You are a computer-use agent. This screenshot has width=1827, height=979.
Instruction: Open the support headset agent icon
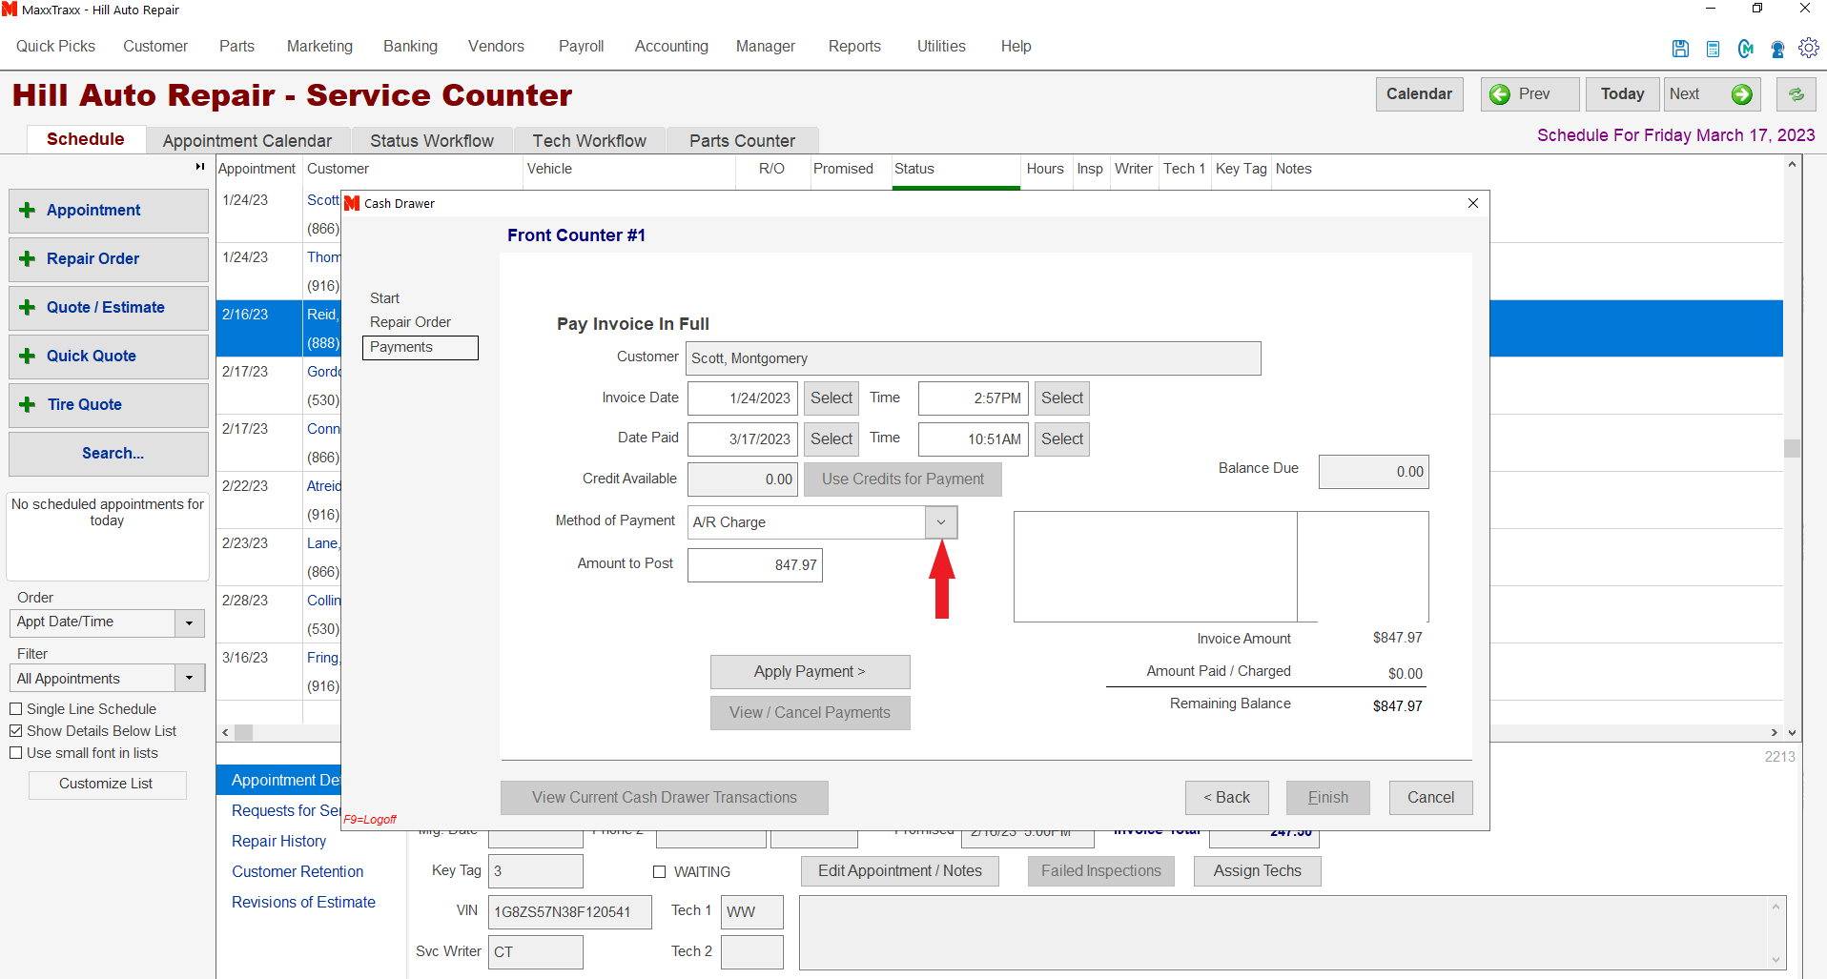pyautogui.click(x=1777, y=49)
